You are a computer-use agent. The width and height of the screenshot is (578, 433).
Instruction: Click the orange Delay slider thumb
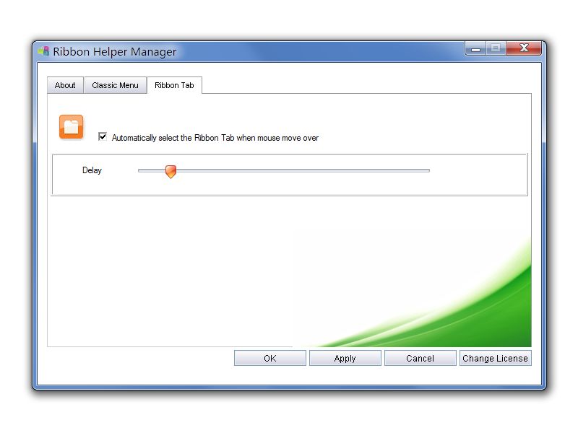point(171,172)
